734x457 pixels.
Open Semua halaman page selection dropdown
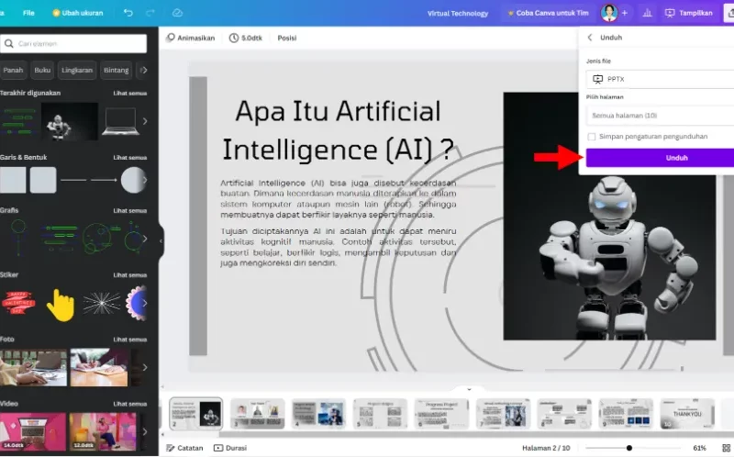(660, 116)
